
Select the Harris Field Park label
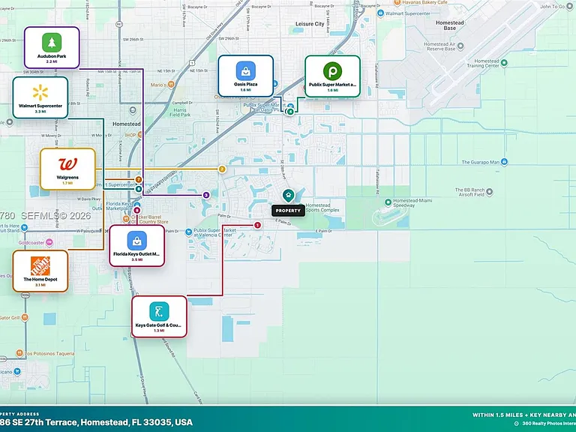[x=180, y=112]
